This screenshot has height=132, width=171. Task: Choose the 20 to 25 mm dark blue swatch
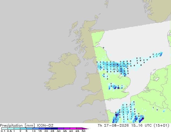click(x=48, y=128)
